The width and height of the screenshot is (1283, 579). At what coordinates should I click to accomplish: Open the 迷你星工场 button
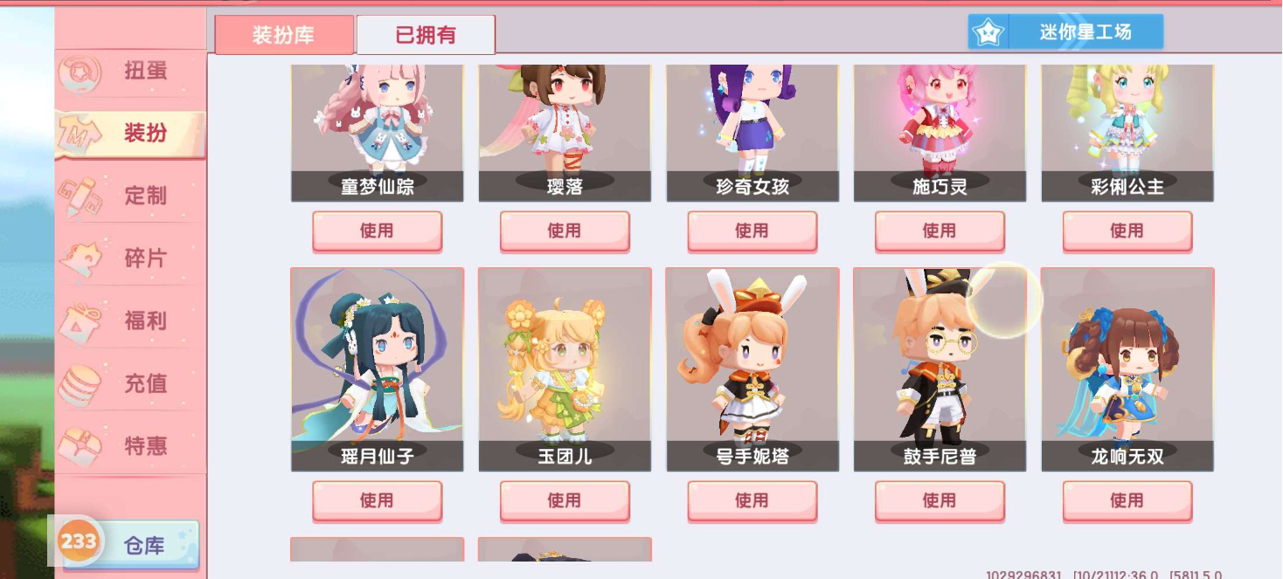pos(1065,32)
